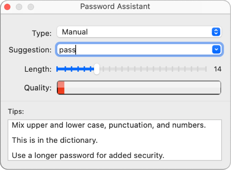Click into the Suggestion field containing "pass"
Image resolution: width=231 pixels, height=170 pixels.
tap(131, 49)
